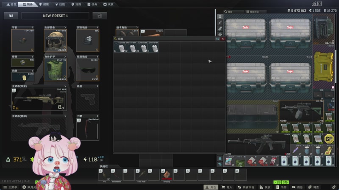Open the 总览 overview tab
The height and width of the screenshot is (190, 339).
click(x=11, y=4)
